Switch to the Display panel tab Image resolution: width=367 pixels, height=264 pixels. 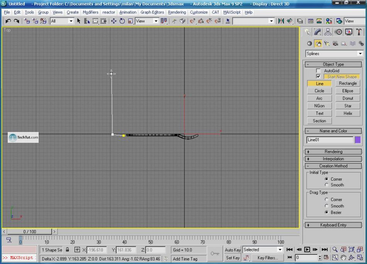pyautogui.click(x=348, y=32)
